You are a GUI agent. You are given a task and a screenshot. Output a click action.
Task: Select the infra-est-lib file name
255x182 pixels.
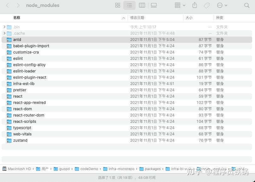24,83
